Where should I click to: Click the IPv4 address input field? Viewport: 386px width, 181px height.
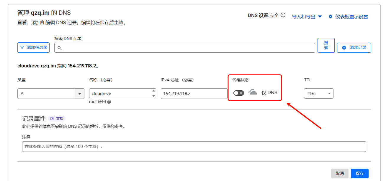click(x=194, y=94)
